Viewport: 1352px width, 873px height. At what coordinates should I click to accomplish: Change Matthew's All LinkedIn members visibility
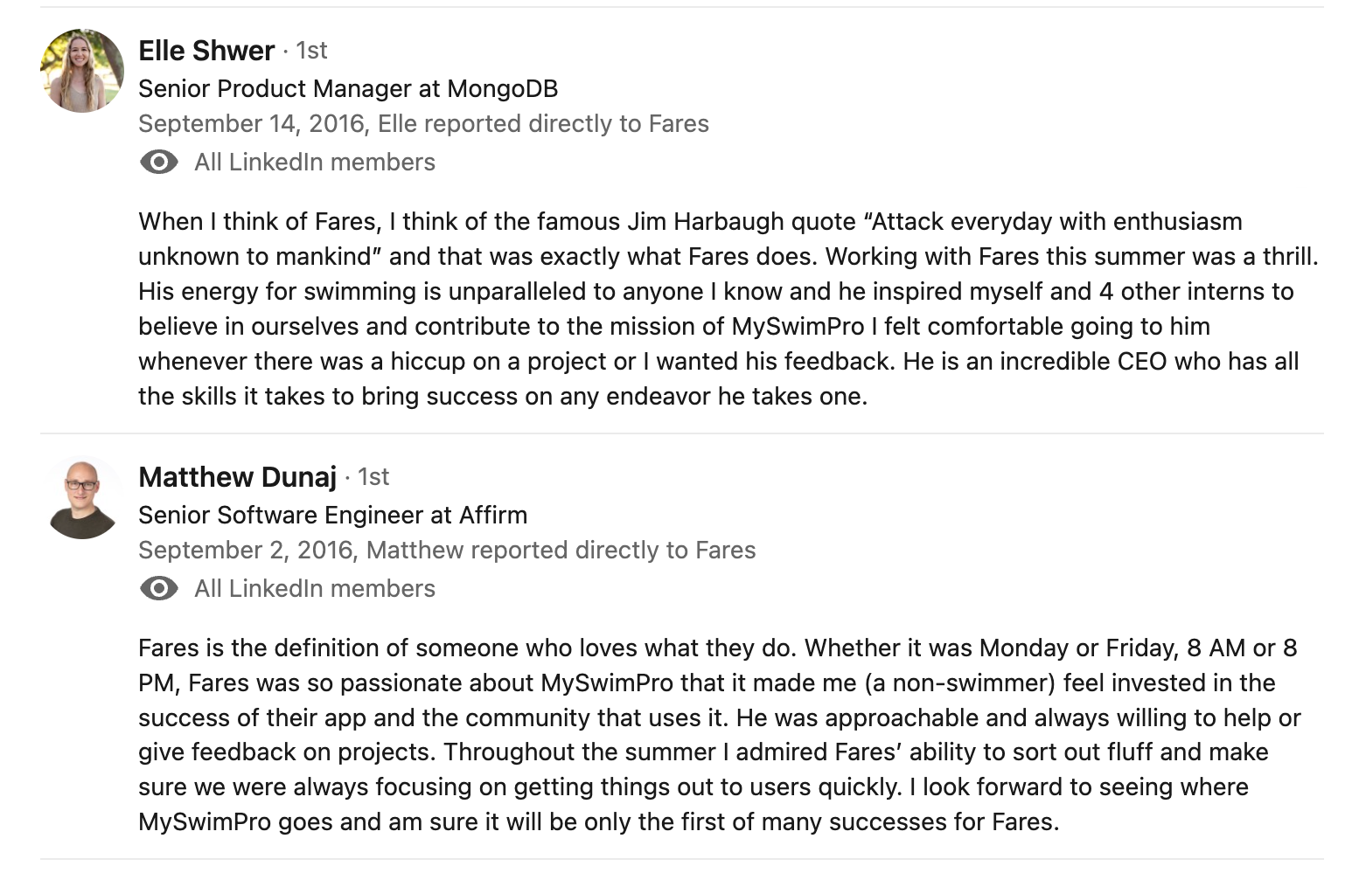(x=314, y=589)
